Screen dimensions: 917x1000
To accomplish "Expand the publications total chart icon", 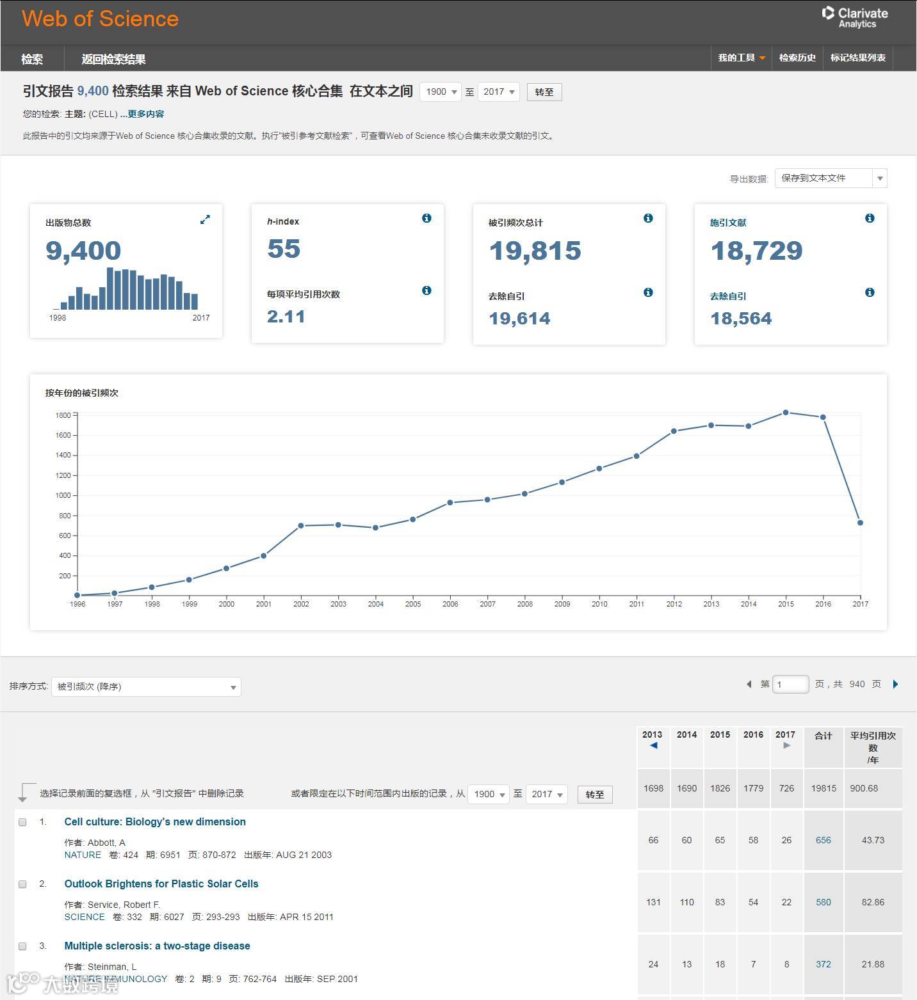I will click(205, 219).
